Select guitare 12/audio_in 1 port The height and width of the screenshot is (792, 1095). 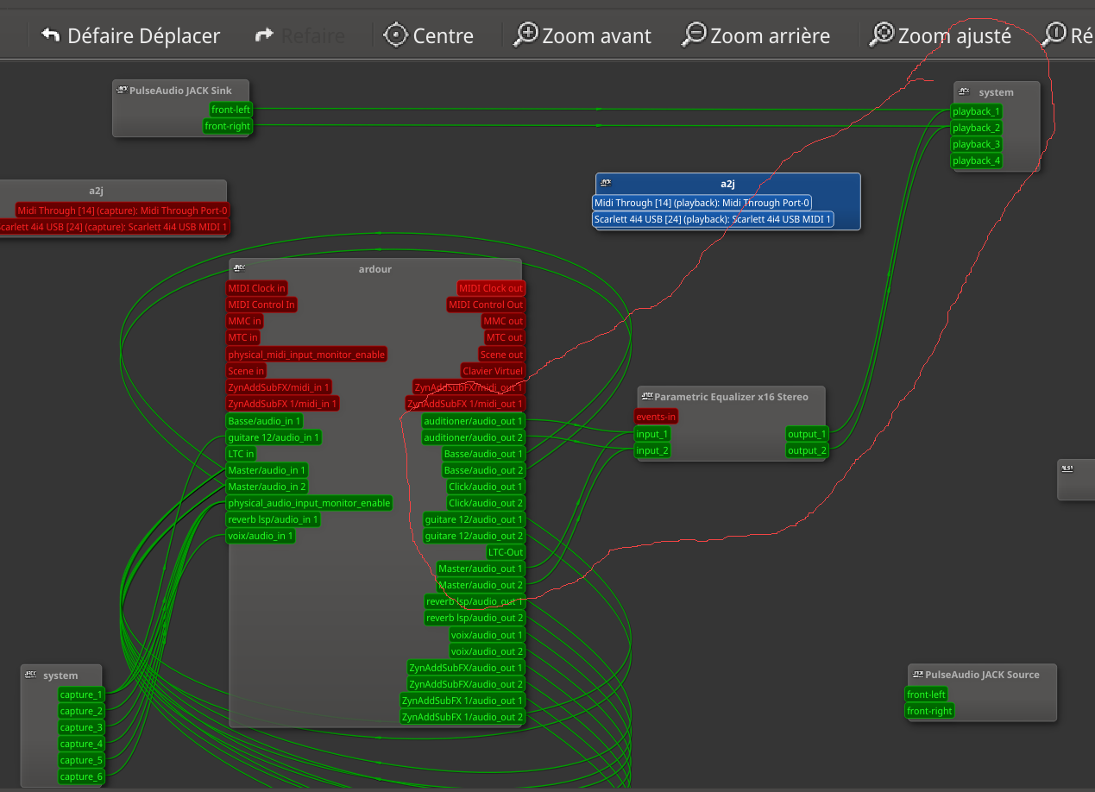coord(274,437)
